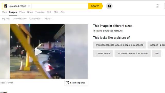
Task: Switch to the Disk tab
Action: (49, 12)
